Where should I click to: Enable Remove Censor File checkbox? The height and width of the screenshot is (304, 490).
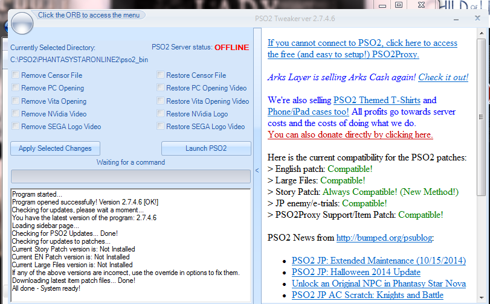click(x=15, y=75)
